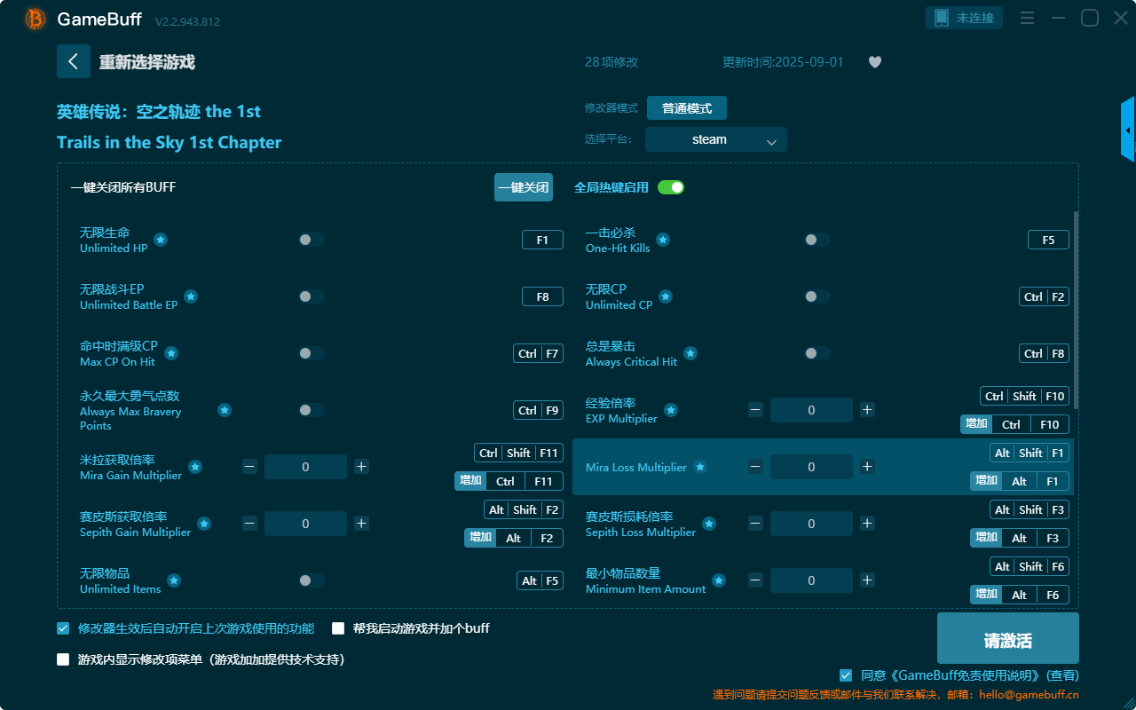1136x710 pixels.
Task: Toggle One-Hit Kills switch
Action: 817,240
